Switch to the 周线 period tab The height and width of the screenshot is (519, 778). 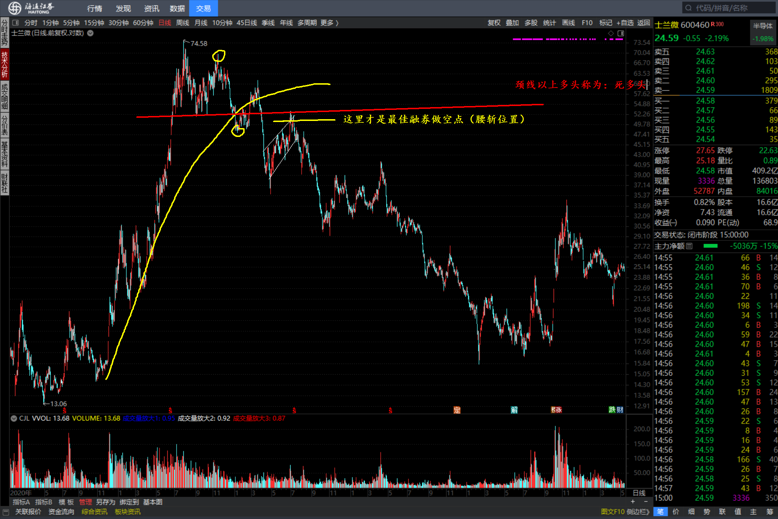point(183,23)
